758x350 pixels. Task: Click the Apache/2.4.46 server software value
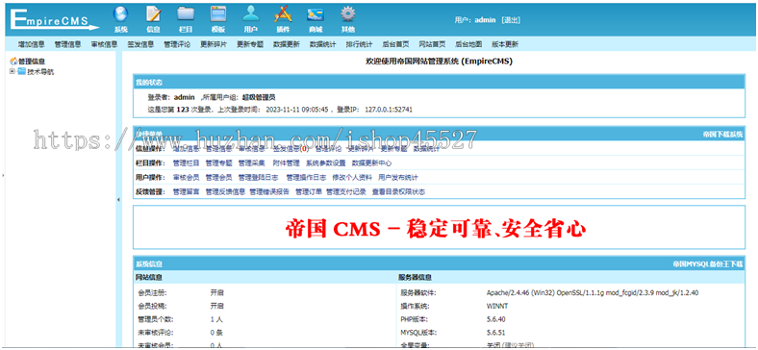point(593,293)
